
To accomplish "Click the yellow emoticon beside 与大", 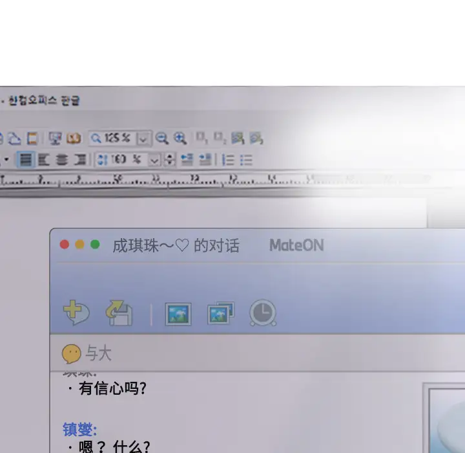I will click(x=71, y=353).
